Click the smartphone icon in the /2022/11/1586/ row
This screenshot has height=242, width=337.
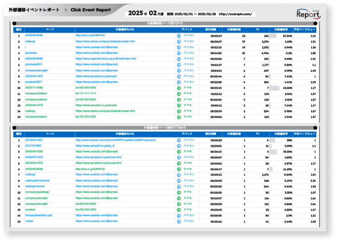pos(179,87)
